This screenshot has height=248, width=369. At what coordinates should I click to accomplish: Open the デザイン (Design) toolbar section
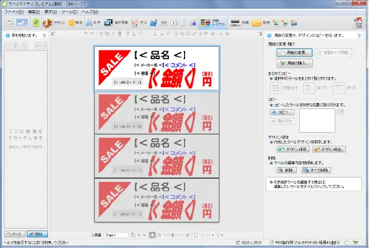(x=54, y=23)
